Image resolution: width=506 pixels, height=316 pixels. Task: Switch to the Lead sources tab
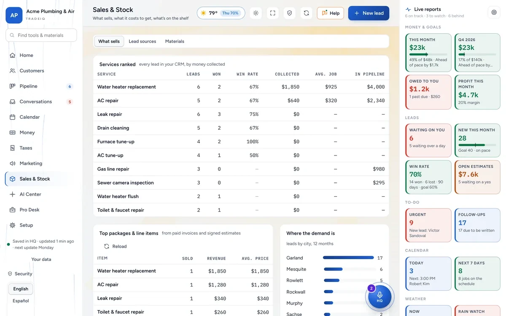142,41
